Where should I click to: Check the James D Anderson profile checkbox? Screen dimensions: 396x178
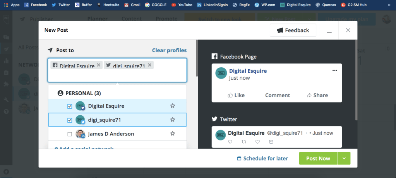click(70, 134)
